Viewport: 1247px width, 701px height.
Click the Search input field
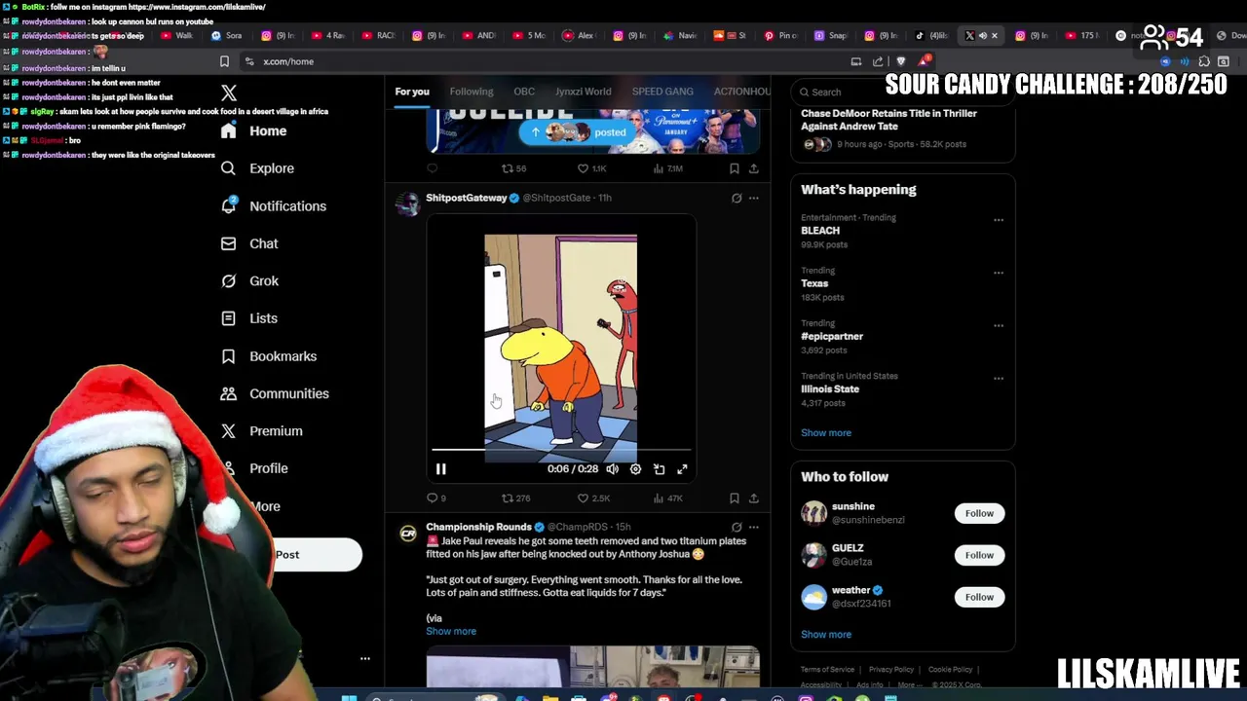[x=902, y=92]
